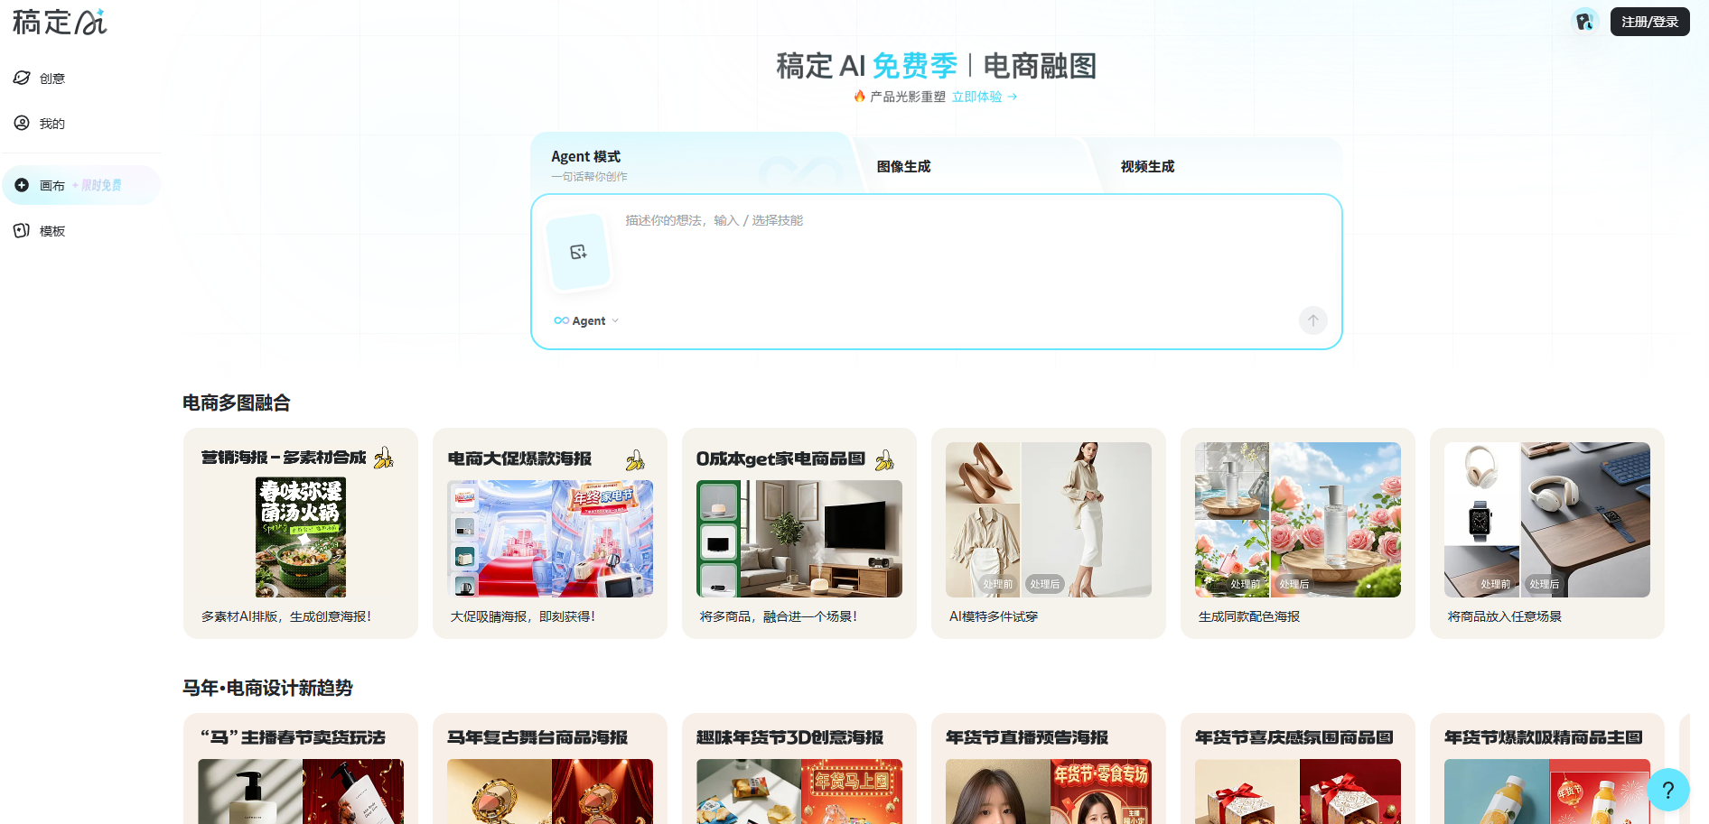Open the AI模特多件试穿 card
Image resolution: width=1709 pixels, height=824 pixels.
tap(1048, 533)
